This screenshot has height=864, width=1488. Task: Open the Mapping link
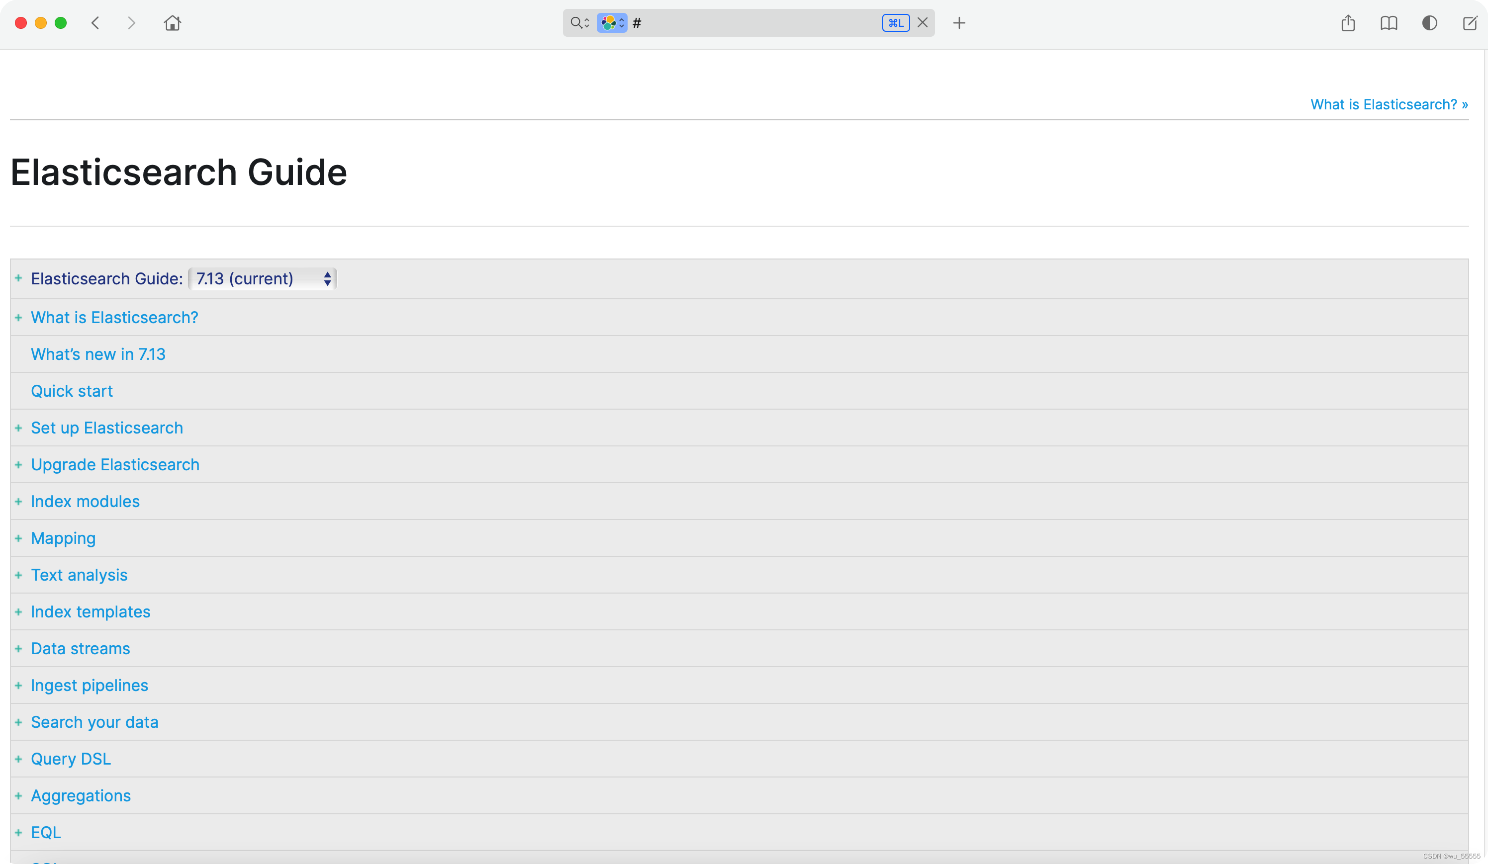tap(63, 539)
